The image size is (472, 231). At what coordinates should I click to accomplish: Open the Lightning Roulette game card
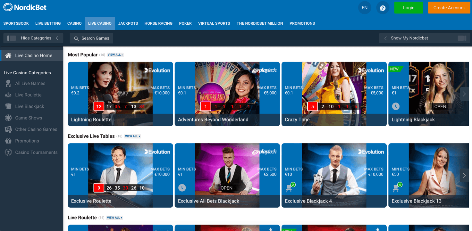[120, 94]
